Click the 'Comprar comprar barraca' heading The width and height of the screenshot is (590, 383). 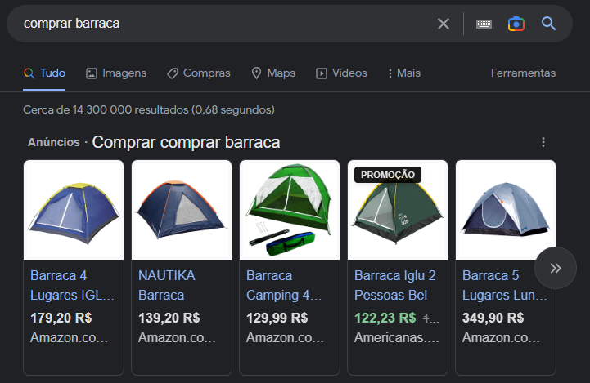tap(186, 142)
